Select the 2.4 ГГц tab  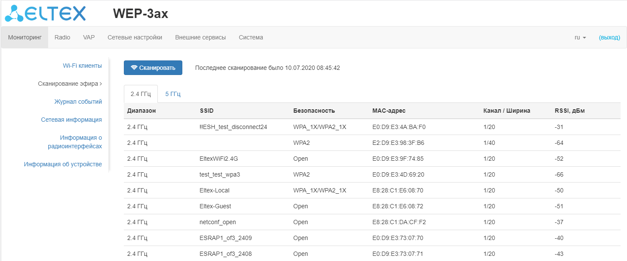click(x=141, y=94)
